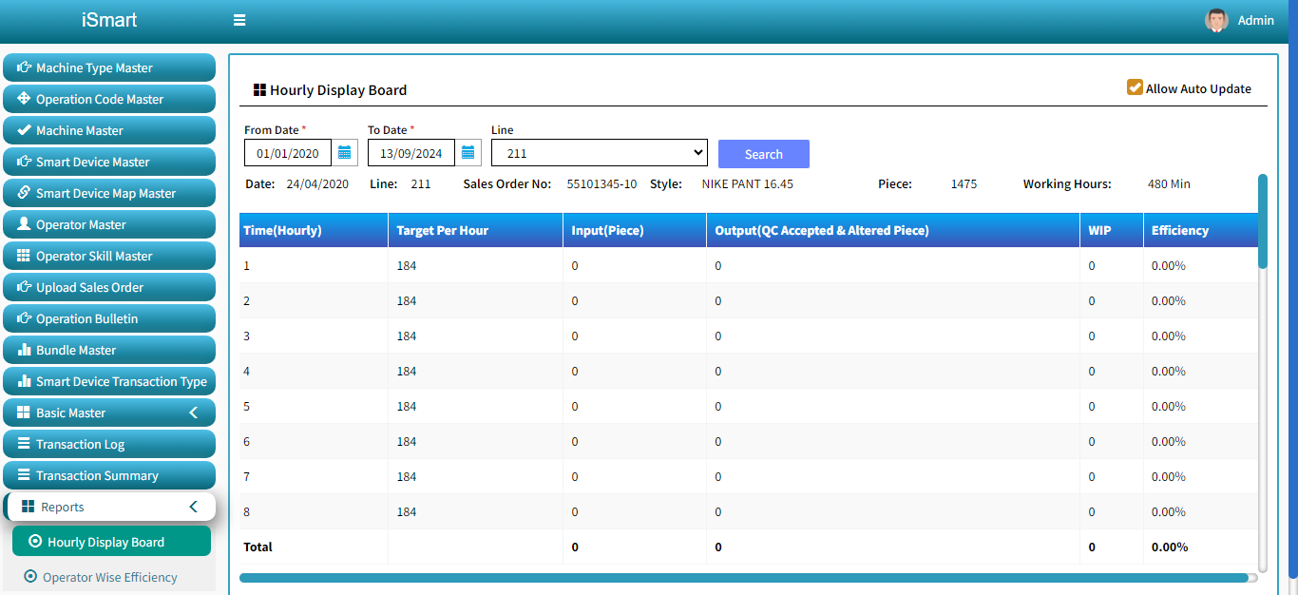The image size is (1298, 595).
Task: Click the Hourly Display Board grid icon
Action: pos(259,90)
